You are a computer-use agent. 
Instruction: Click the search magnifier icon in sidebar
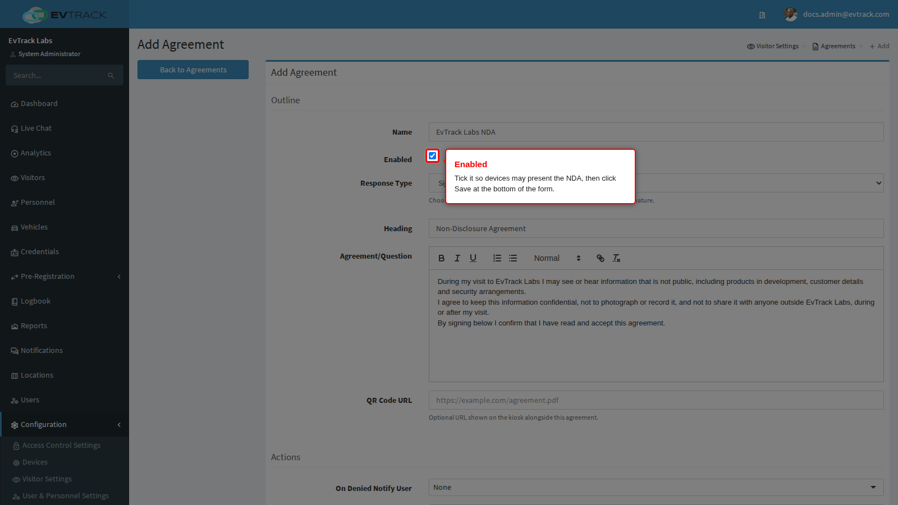pyautogui.click(x=111, y=76)
